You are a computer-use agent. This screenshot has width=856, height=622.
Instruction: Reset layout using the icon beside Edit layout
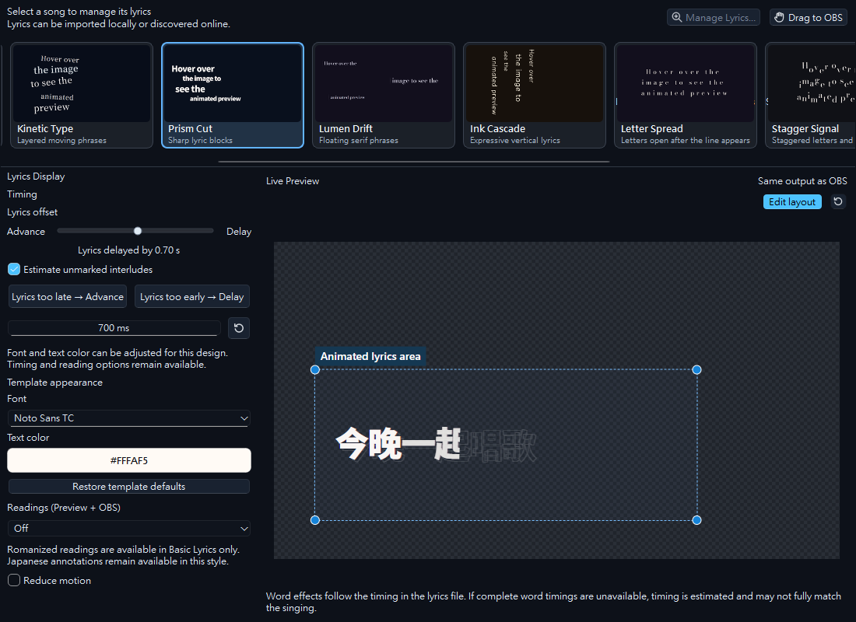point(838,202)
